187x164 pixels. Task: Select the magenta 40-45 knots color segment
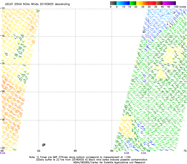166,3
